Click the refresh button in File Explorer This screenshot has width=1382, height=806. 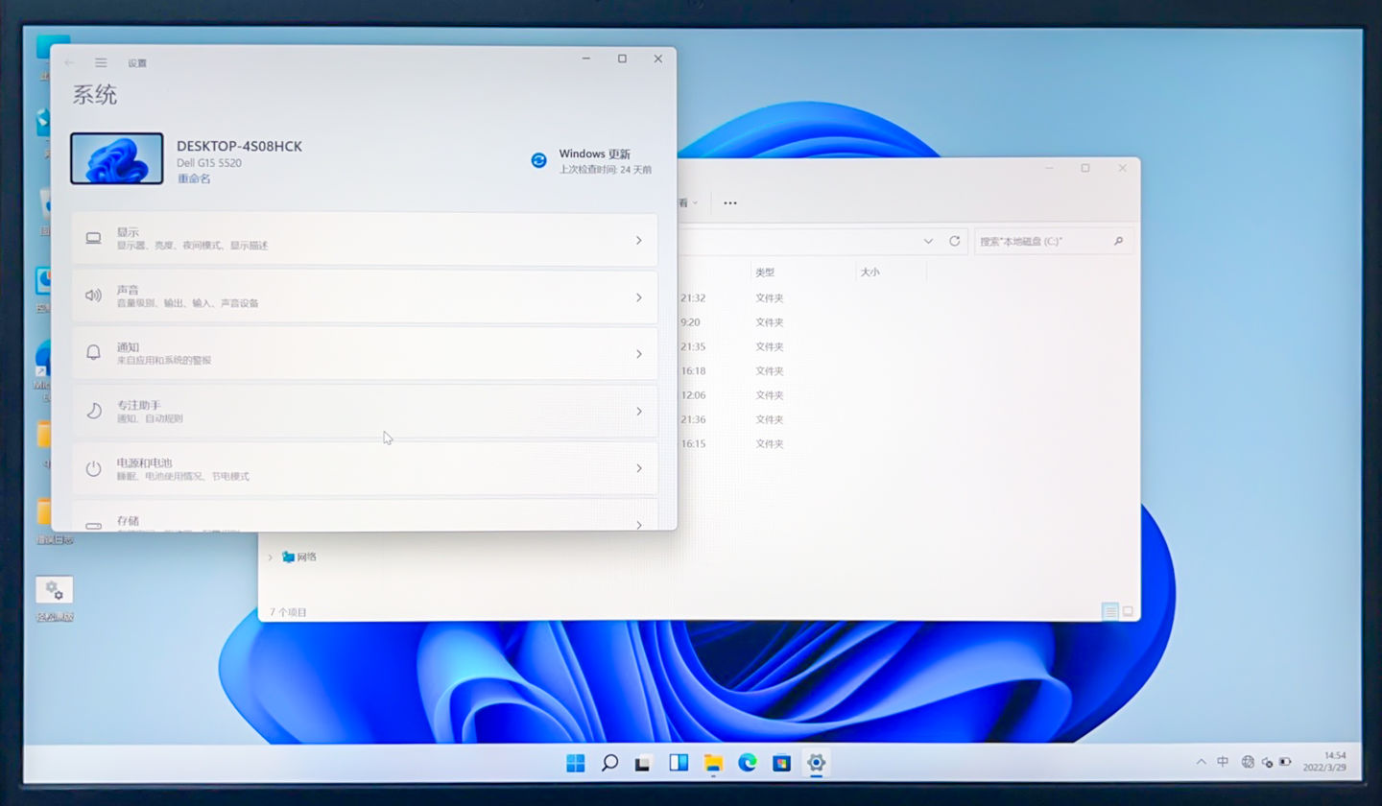coord(954,241)
